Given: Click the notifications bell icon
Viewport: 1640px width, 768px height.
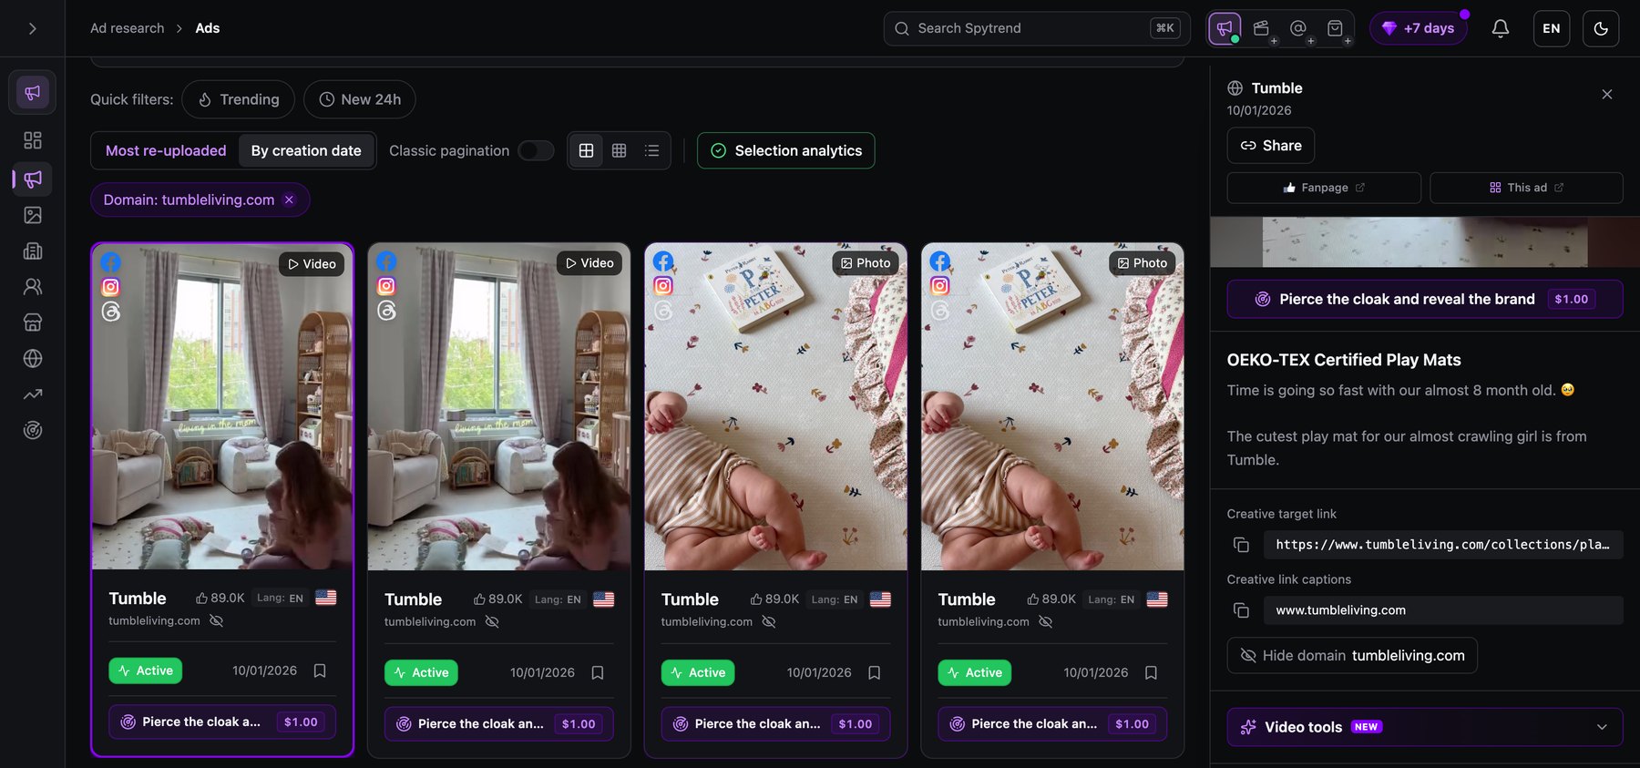Looking at the screenshot, I should (x=1500, y=28).
